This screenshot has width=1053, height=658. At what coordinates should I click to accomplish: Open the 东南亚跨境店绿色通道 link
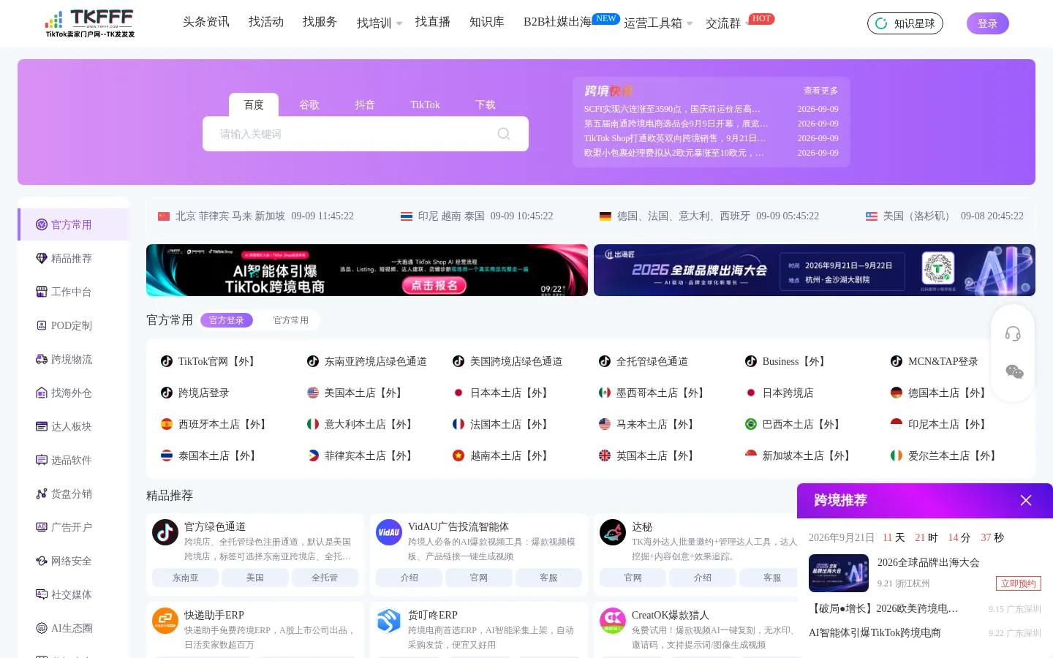pos(367,361)
